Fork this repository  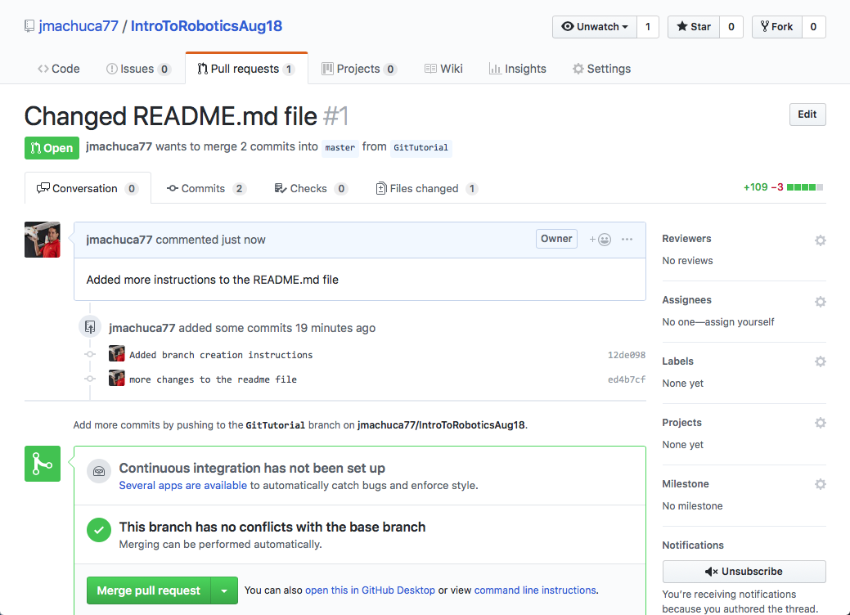point(777,26)
